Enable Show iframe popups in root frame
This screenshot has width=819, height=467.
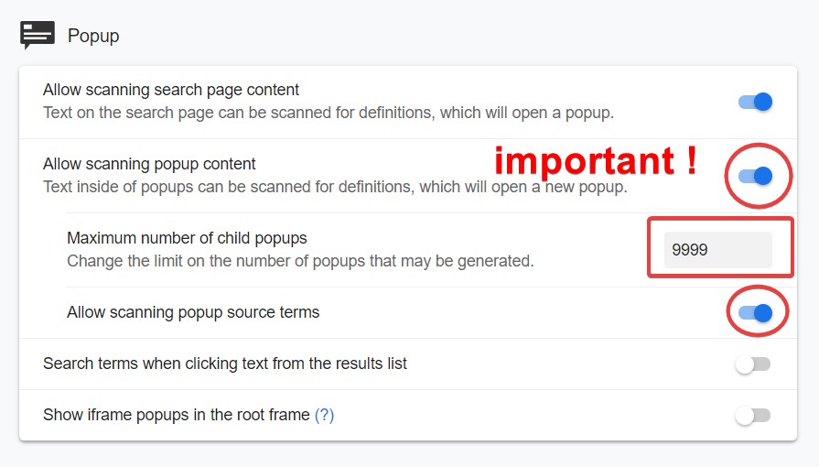click(x=754, y=416)
